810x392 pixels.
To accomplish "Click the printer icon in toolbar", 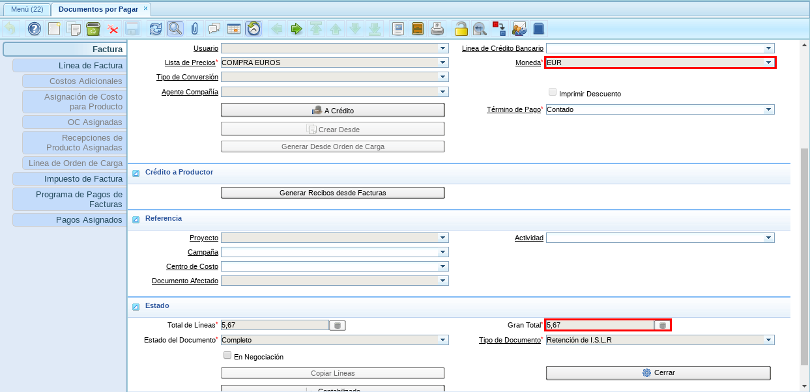I will 437,29.
